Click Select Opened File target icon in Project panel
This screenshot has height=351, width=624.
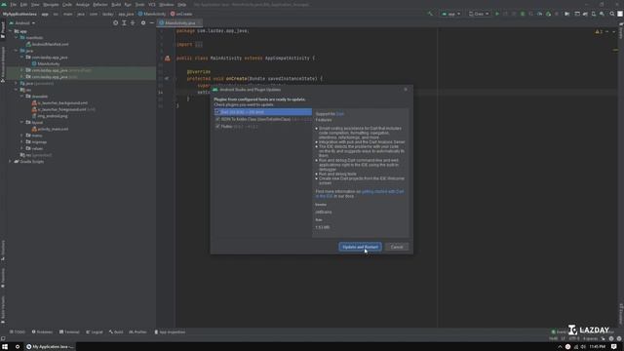pos(115,23)
